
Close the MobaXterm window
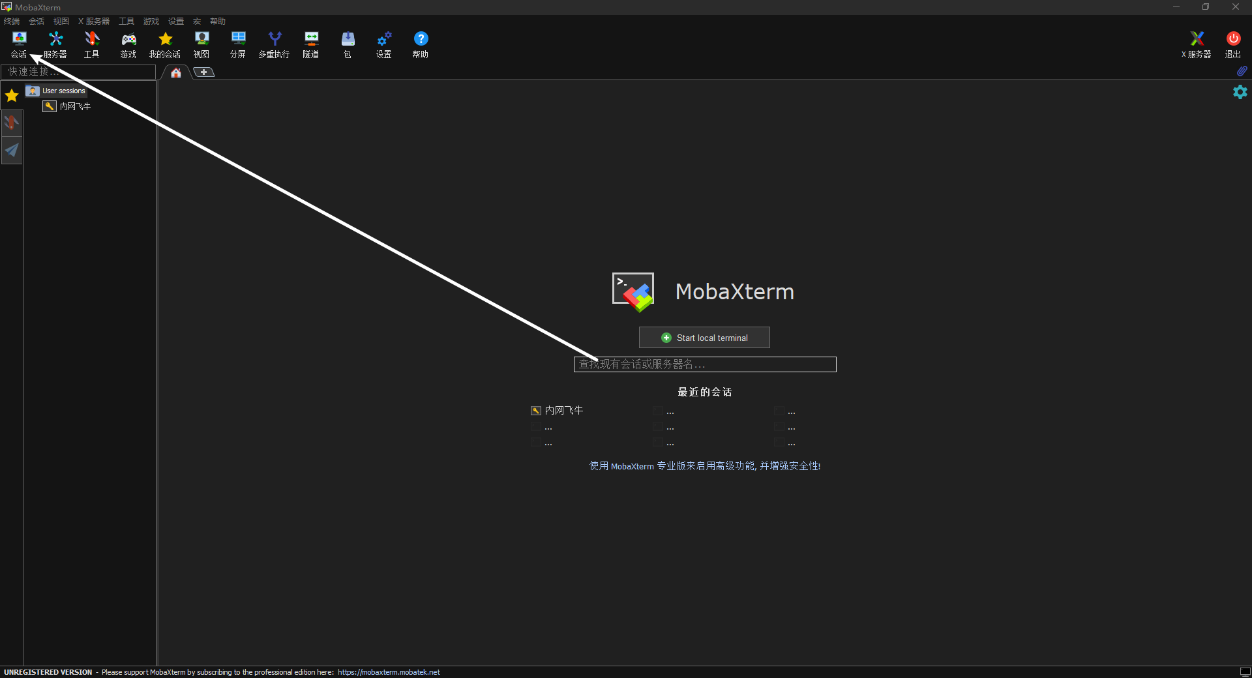coord(1236,7)
